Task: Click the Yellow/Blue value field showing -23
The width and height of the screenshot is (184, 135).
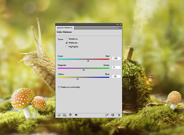Action: pyautogui.click(x=116, y=76)
